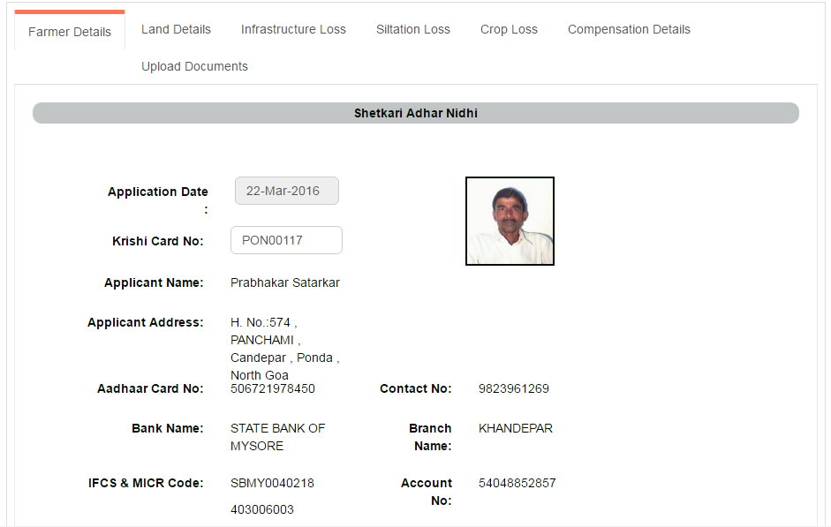Select the name Prabhakar Satarkar
This screenshot has height=527, width=831.
(x=285, y=282)
